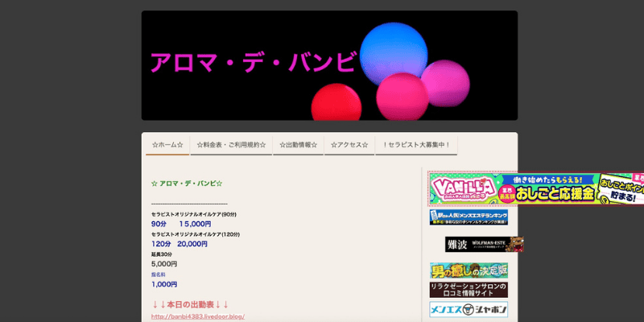Image resolution: width=644 pixels, height=322 pixels.
Task: Click the リラクゼーションサロンの口コミ情報サイト banner
Action: point(469,290)
